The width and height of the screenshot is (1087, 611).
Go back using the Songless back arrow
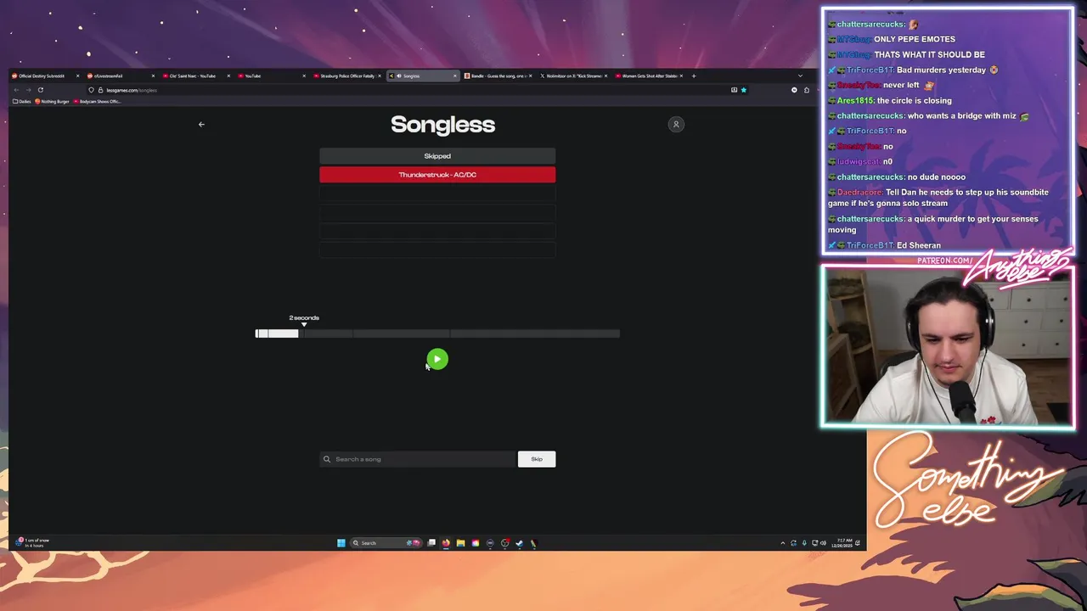click(x=201, y=124)
